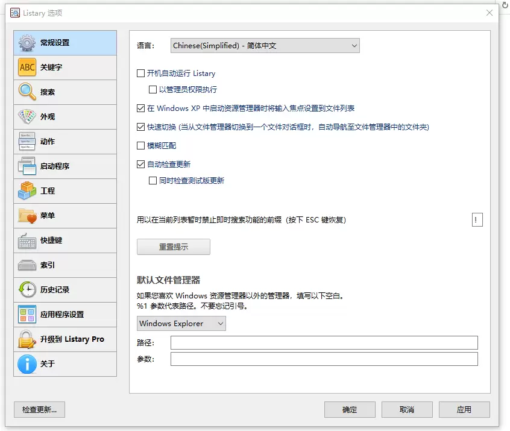510x431 pixels.
Task: Click the 重置提示 button
Action: click(174, 247)
